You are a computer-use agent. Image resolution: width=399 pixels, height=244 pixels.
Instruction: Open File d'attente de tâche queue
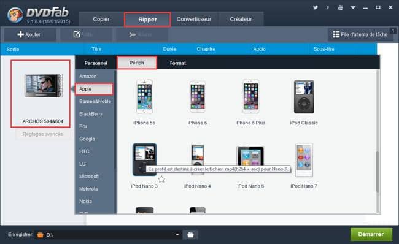[x=360, y=34]
